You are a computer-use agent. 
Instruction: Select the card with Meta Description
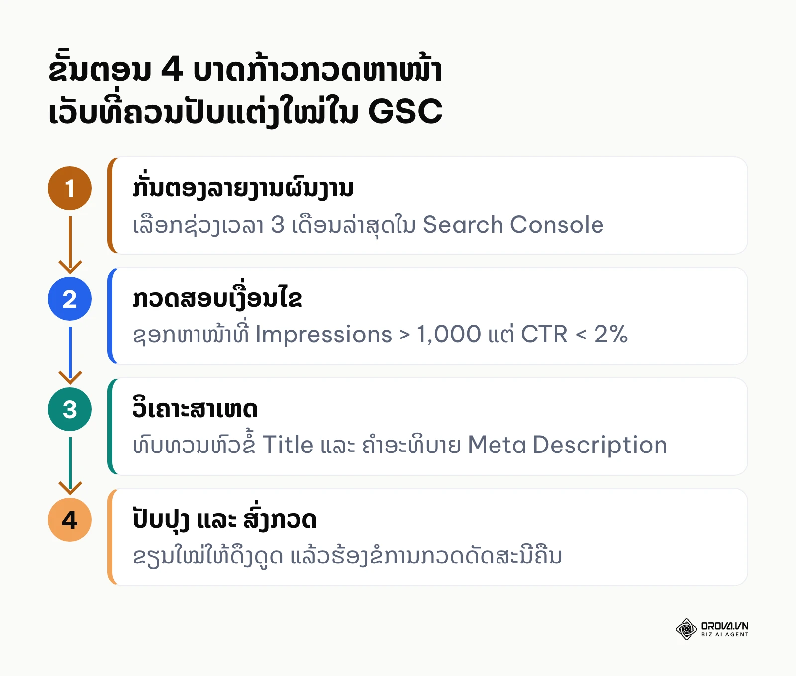tap(428, 427)
